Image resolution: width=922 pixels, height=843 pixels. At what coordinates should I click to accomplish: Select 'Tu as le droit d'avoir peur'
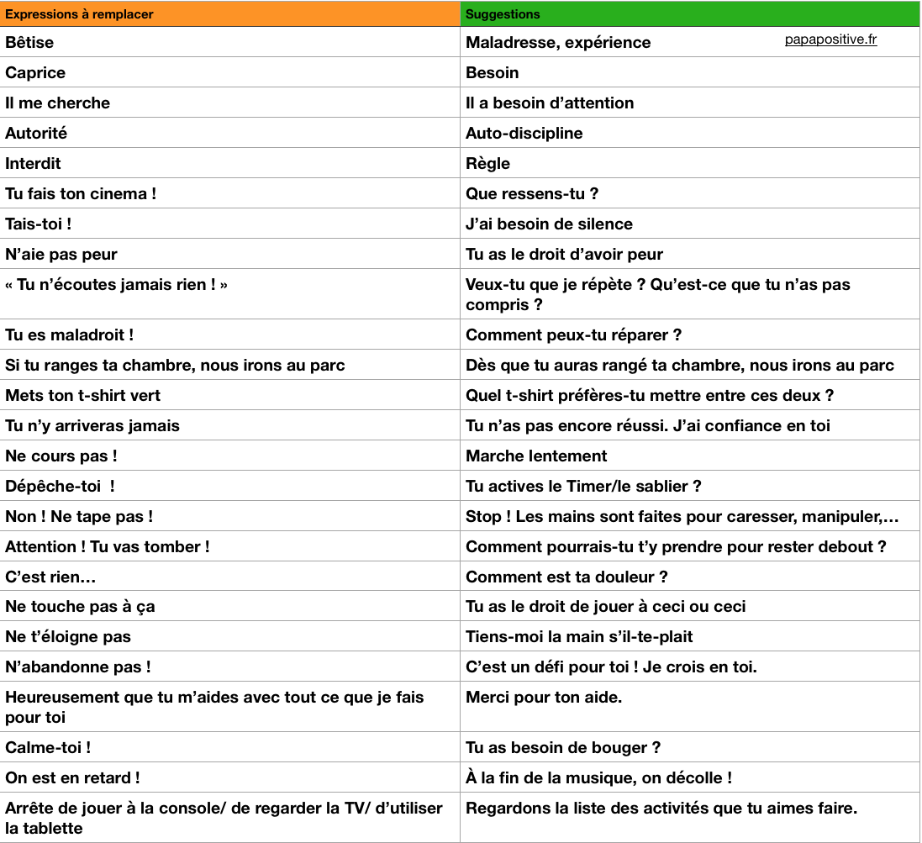click(x=564, y=254)
